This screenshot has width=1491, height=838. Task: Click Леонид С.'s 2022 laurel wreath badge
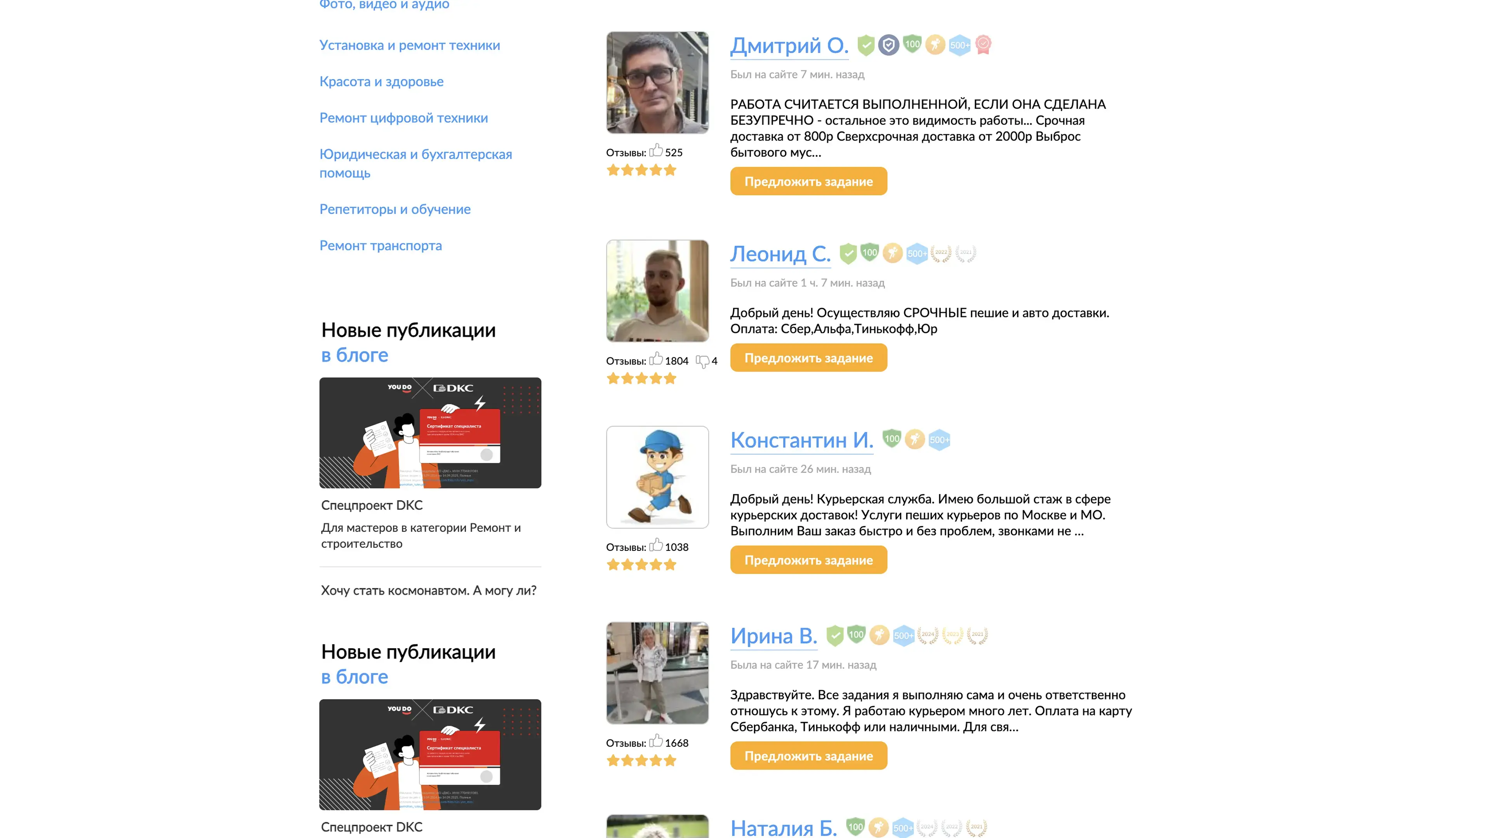pos(940,253)
